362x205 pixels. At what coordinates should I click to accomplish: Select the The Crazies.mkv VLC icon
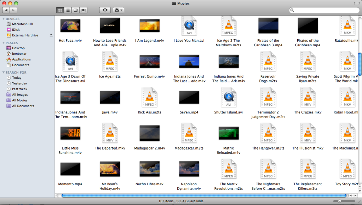pyautogui.click(x=308, y=97)
